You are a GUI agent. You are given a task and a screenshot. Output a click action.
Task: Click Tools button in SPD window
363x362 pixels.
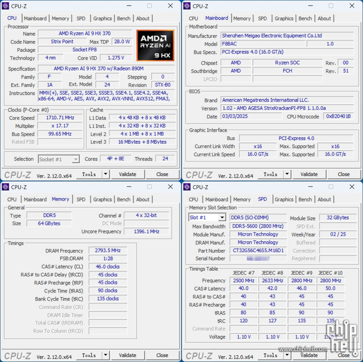tap(271, 355)
